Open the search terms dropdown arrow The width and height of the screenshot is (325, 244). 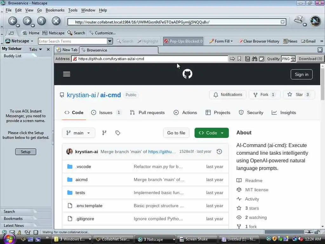[110, 41]
